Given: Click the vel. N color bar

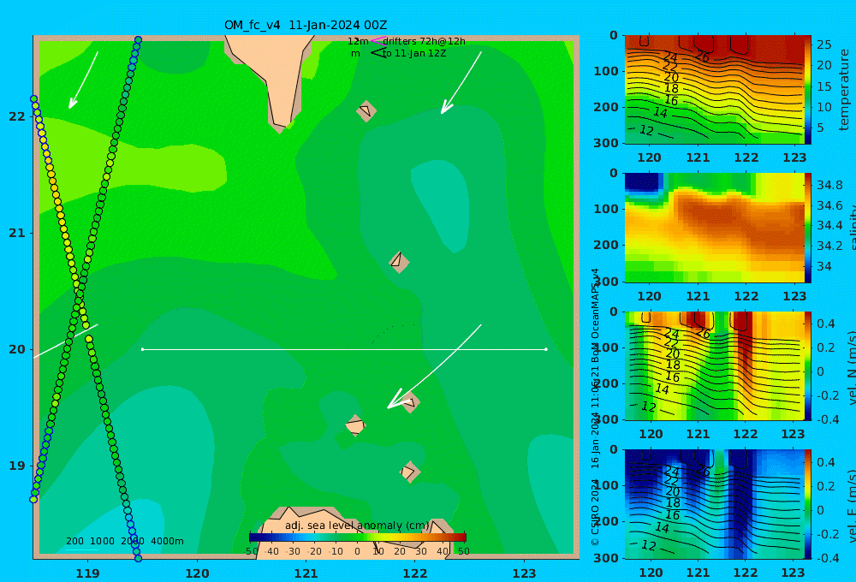Looking at the screenshot, I should [x=808, y=365].
